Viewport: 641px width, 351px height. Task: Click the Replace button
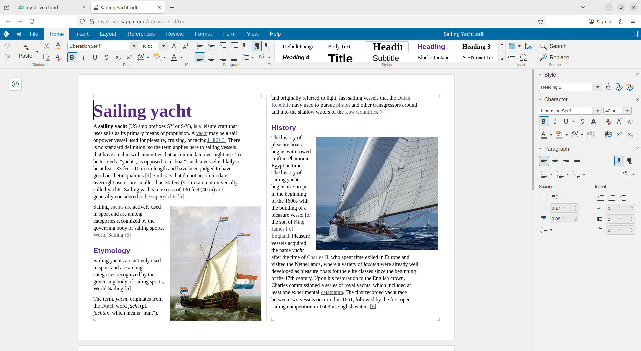[555, 57]
